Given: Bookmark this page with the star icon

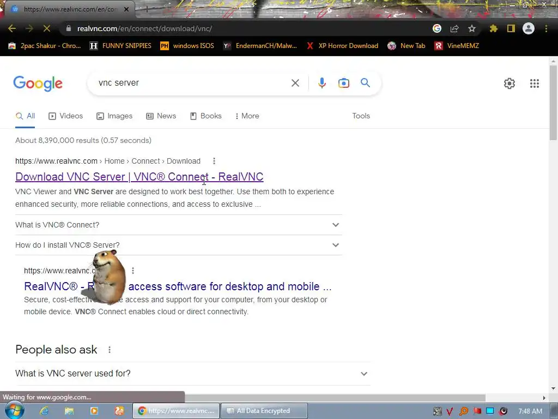Looking at the screenshot, I should pos(472,28).
